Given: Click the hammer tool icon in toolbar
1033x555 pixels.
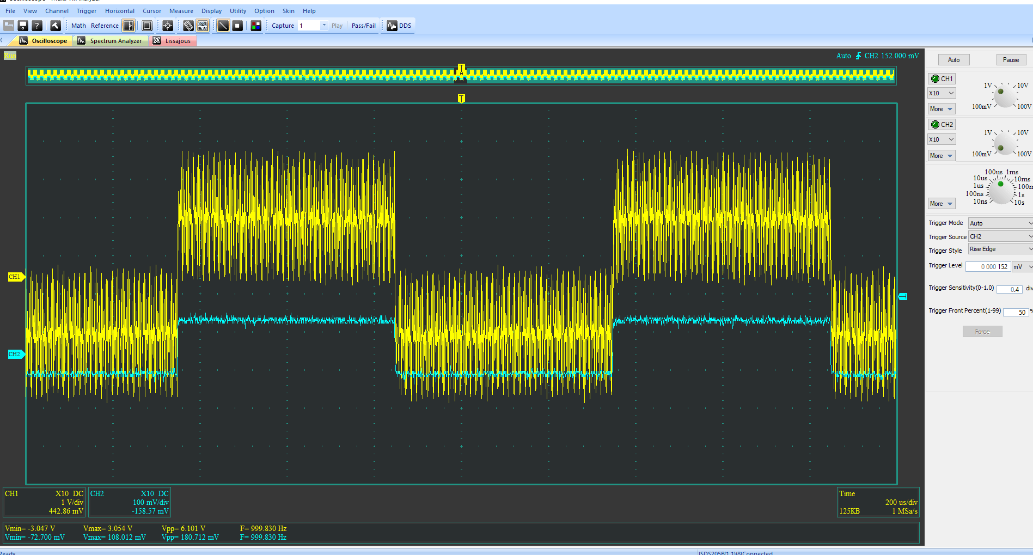Looking at the screenshot, I should coord(55,26).
